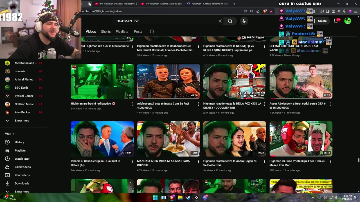Switch to the Playlists tab
Screen dimensions: 360x202
[x=122, y=32]
